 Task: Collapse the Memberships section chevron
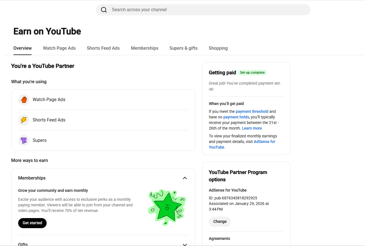tap(185, 178)
